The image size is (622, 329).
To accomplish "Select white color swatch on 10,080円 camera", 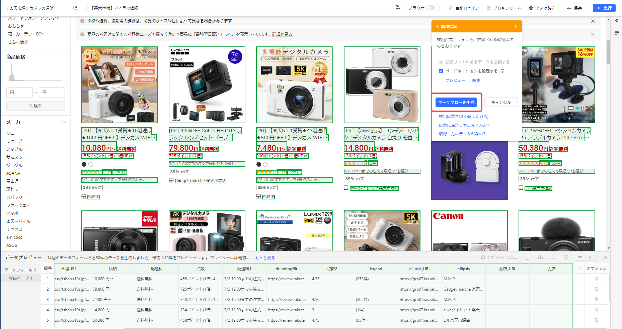I will coord(91,164).
